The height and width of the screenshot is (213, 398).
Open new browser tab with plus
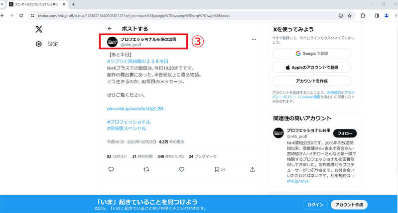point(73,4)
